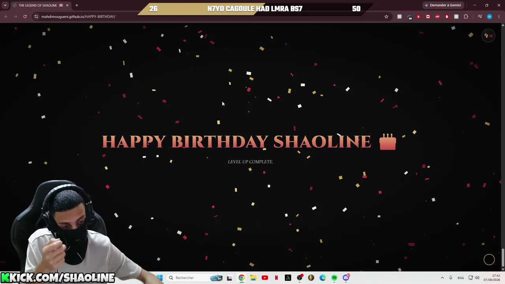Show hidden system tray icons
This screenshot has width=505, height=284.
[442, 278]
